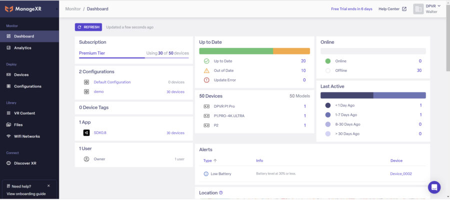Open the Premium Tier subscription link
This screenshot has width=450, height=200.
pyautogui.click(x=92, y=53)
